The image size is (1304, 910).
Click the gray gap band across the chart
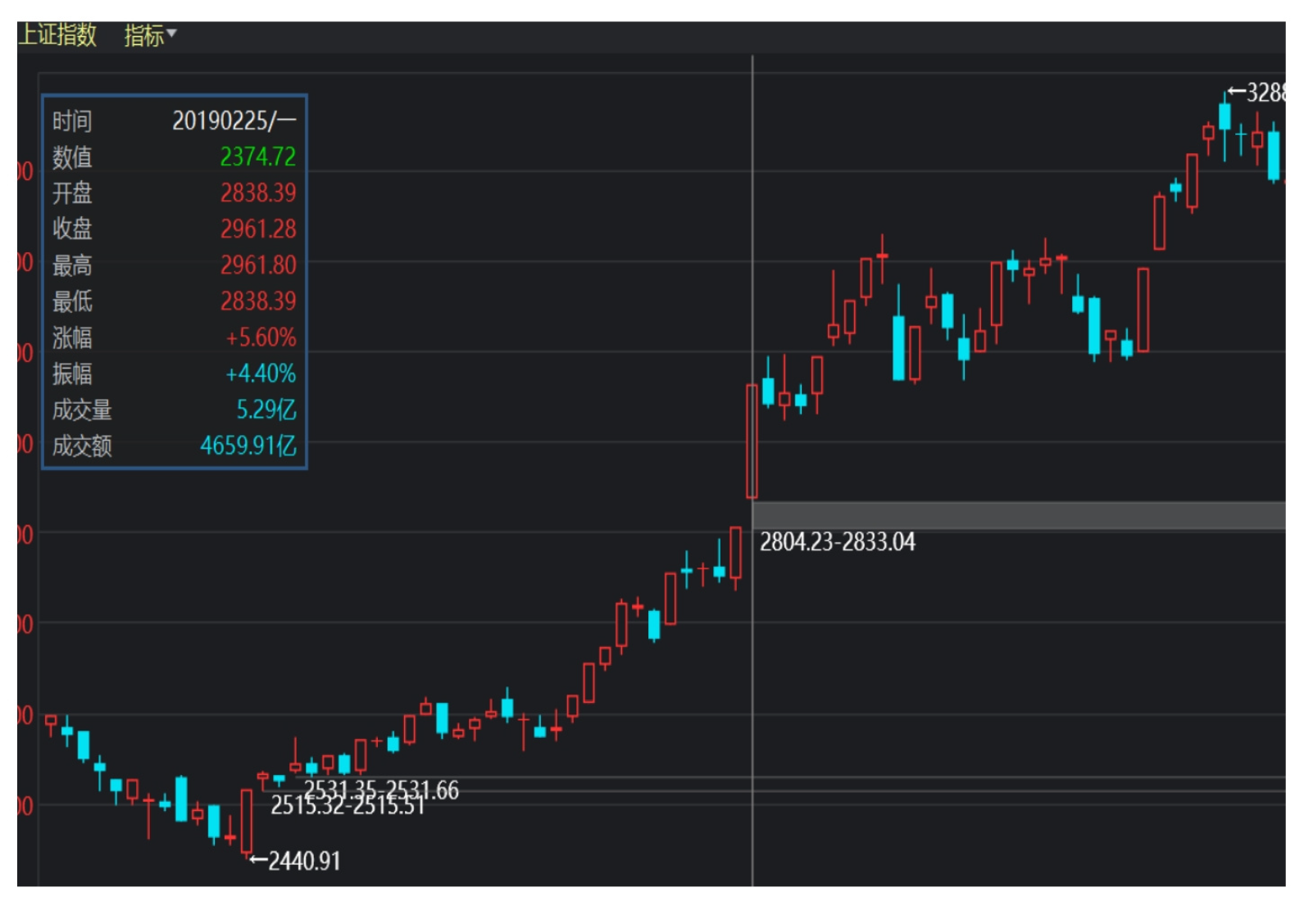[1016, 515]
